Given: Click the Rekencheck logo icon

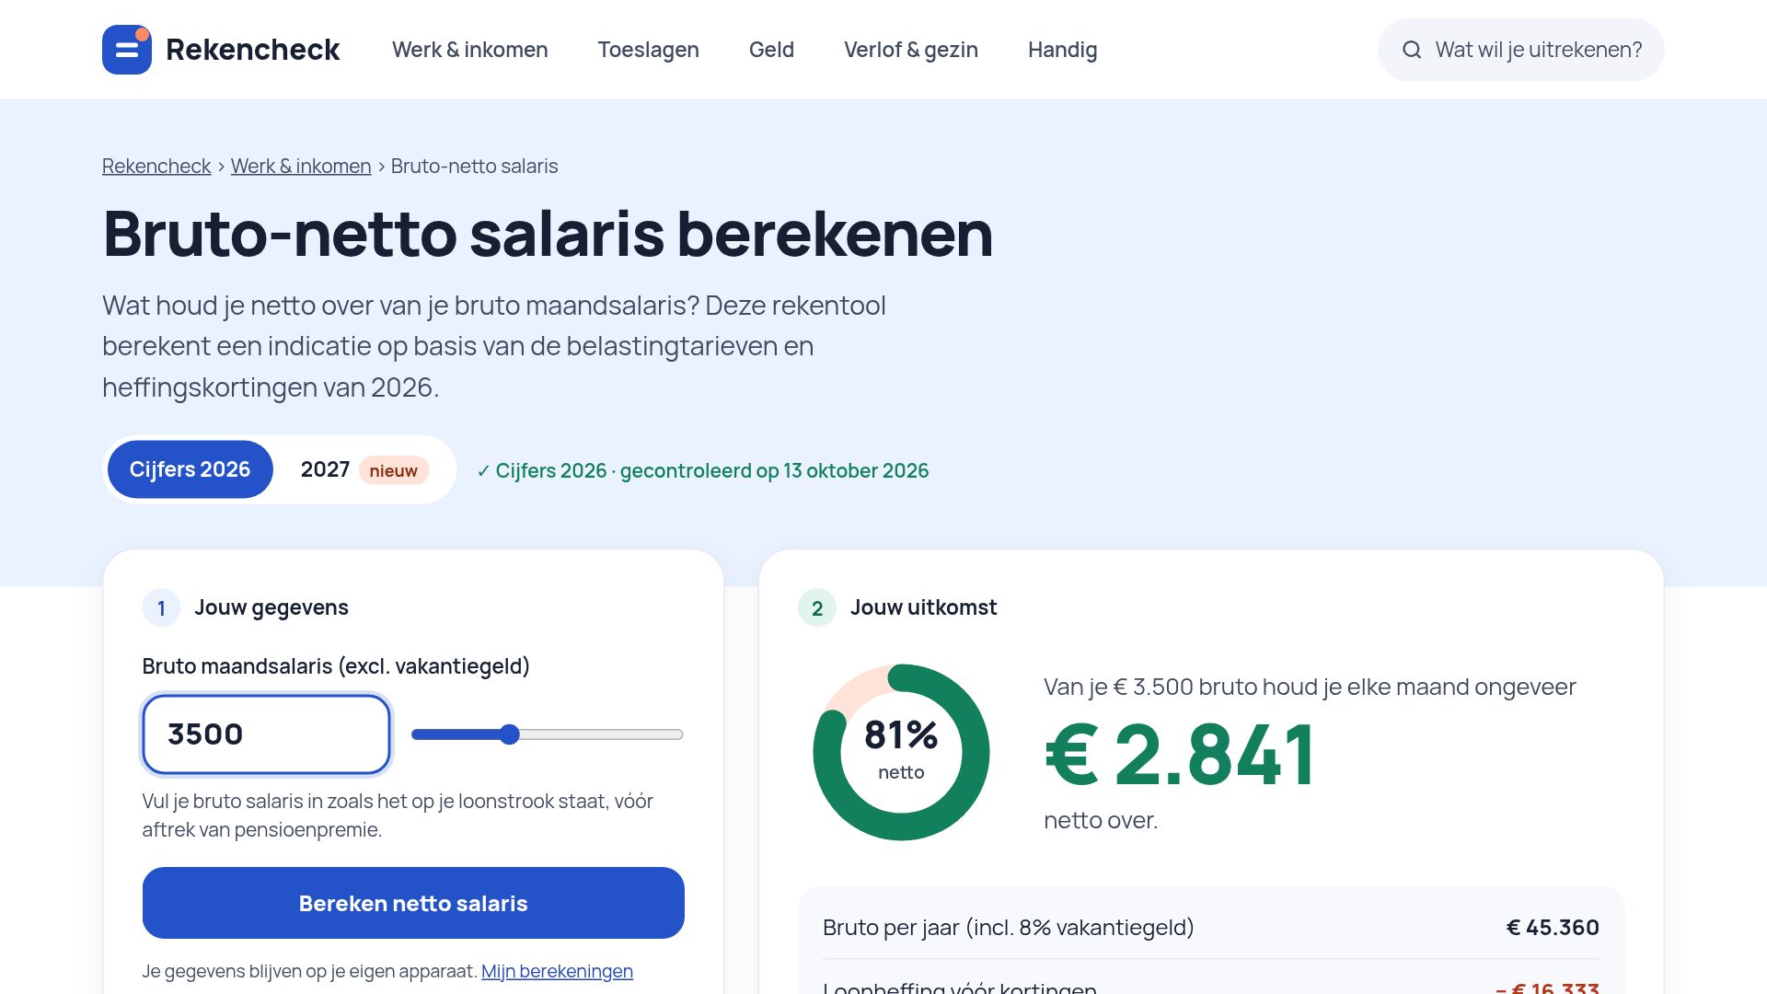Looking at the screenshot, I should point(127,50).
